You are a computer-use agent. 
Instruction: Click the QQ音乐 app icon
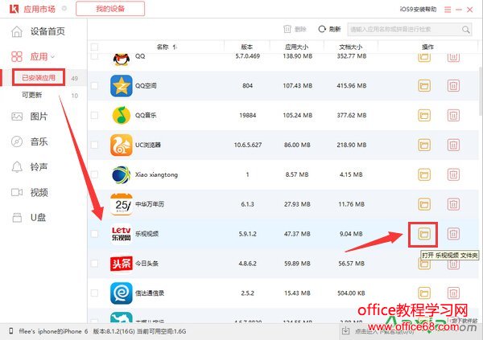point(122,116)
